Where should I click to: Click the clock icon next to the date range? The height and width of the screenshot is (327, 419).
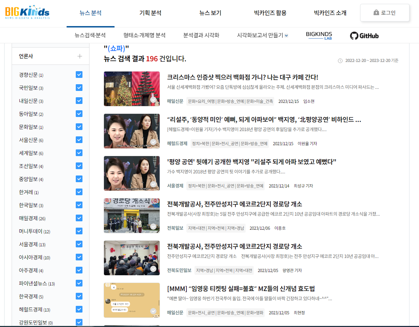click(339, 60)
